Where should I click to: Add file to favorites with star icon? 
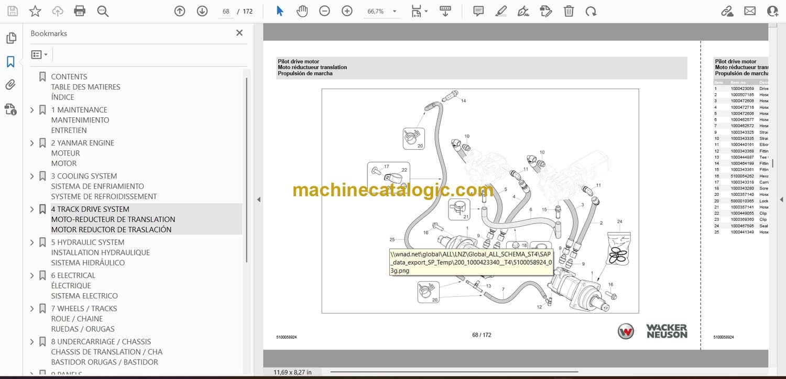pyautogui.click(x=35, y=11)
